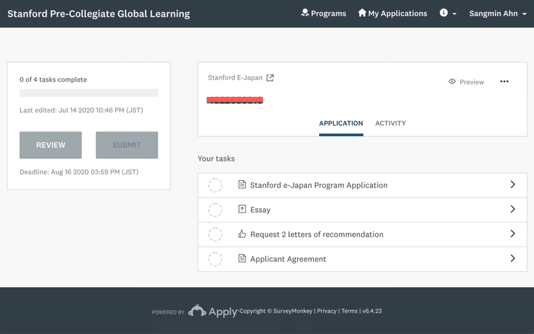The width and height of the screenshot is (534, 334).
Task: Click Stanford Pre-Collegiate Global Learning title
Action: [99, 13]
